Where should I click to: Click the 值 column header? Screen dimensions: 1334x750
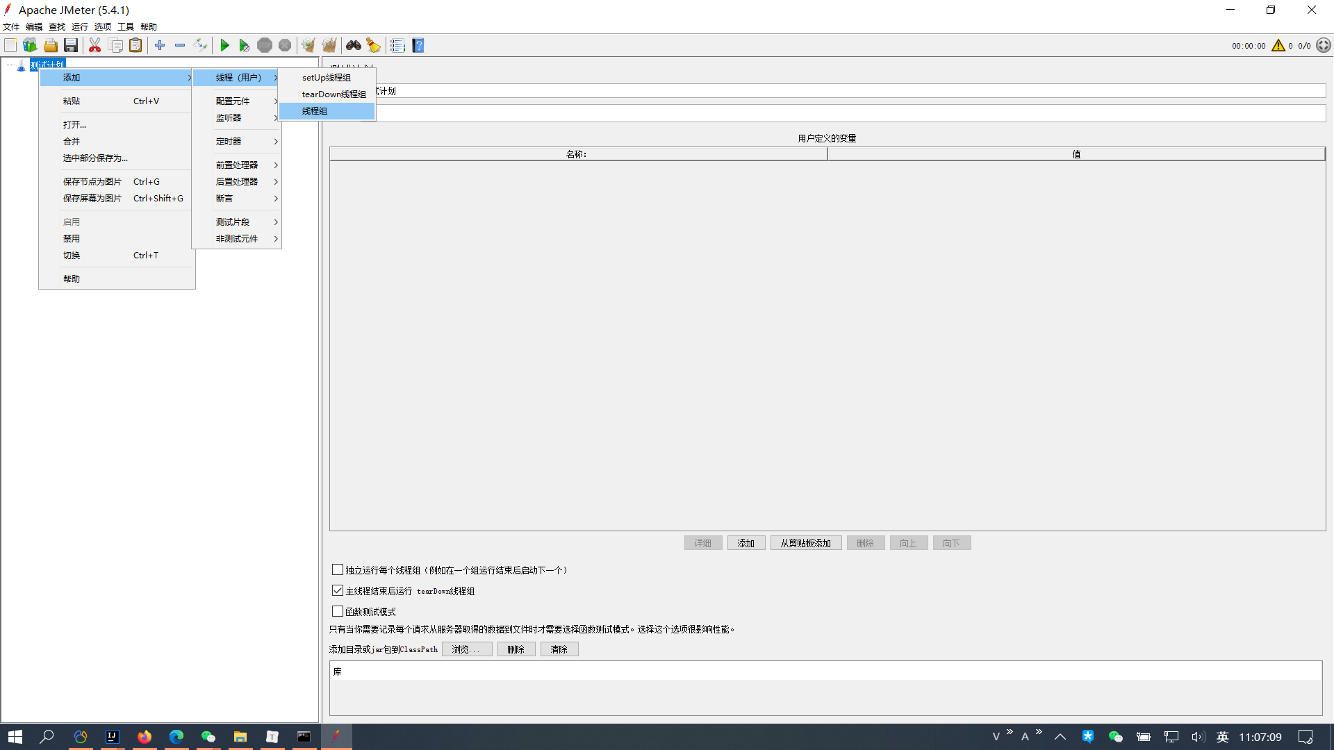(x=1076, y=154)
